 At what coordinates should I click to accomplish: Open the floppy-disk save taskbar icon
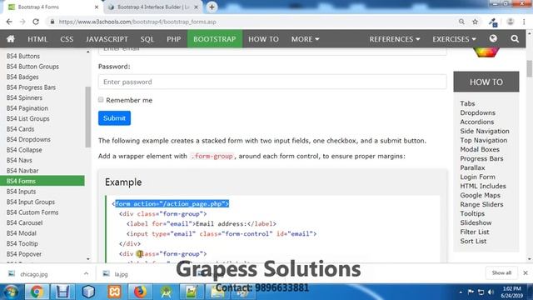(62, 292)
